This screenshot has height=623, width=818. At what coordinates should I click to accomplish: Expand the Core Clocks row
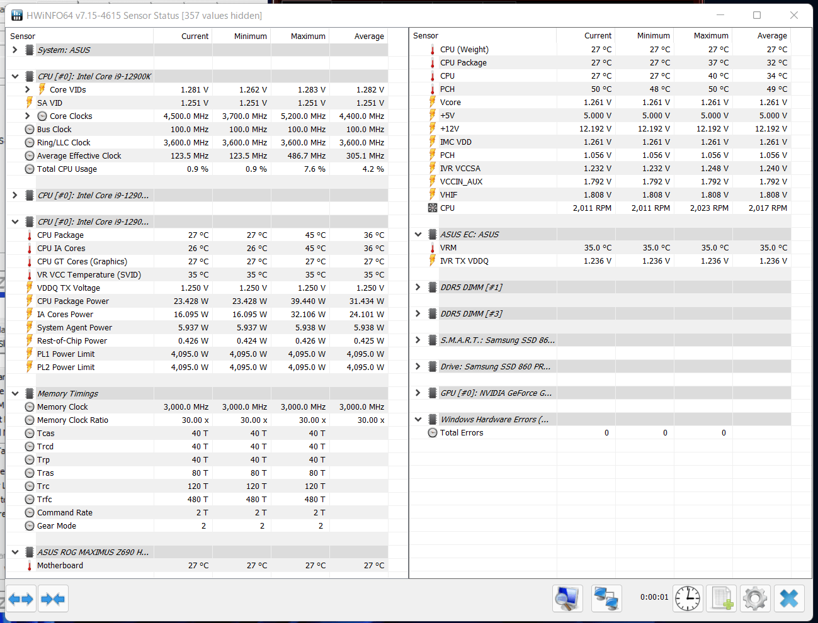point(28,116)
